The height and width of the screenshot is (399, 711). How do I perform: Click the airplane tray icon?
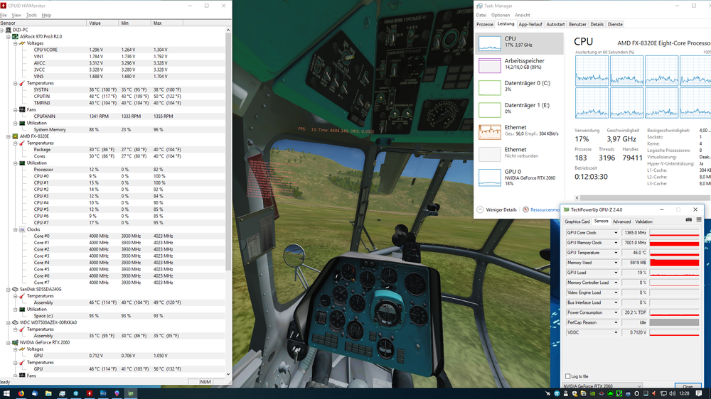coord(547,393)
